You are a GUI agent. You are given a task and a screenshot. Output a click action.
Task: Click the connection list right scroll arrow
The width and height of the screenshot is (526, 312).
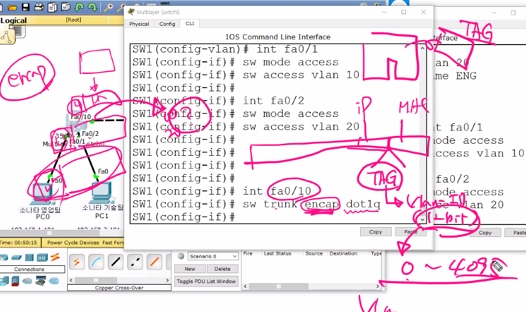[167, 280]
